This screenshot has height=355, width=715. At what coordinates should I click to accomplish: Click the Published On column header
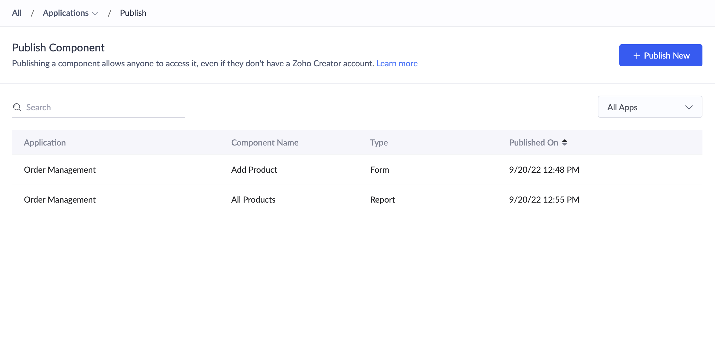533,143
